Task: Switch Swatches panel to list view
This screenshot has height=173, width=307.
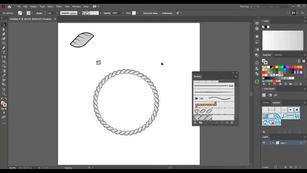Action: pyautogui.click(x=299, y=61)
